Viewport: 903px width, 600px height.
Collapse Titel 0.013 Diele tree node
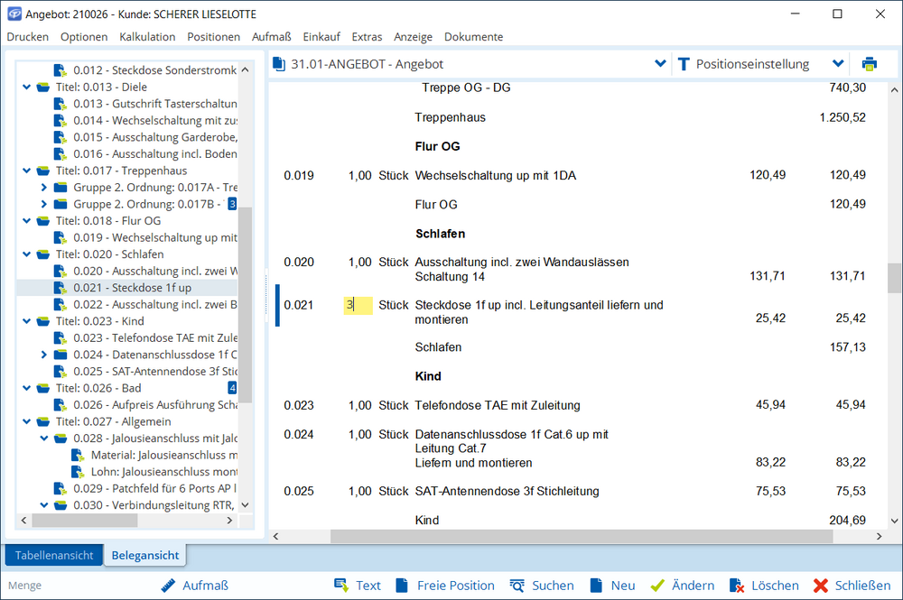pyautogui.click(x=27, y=87)
